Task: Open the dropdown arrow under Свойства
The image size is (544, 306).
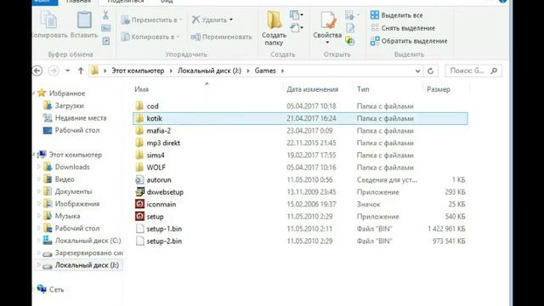Action: pyautogui.click(x=327, y=42)
